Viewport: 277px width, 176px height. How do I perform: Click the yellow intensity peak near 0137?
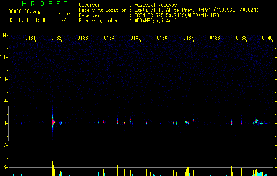click(x=187, y=170)
